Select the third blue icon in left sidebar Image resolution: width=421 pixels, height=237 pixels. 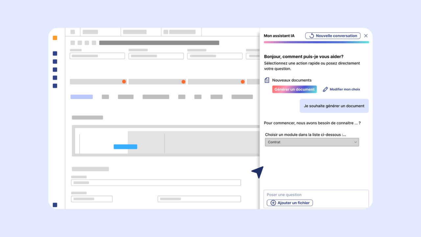[55, 70]
